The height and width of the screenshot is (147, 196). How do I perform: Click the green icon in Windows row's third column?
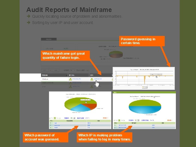click(92, 79)
